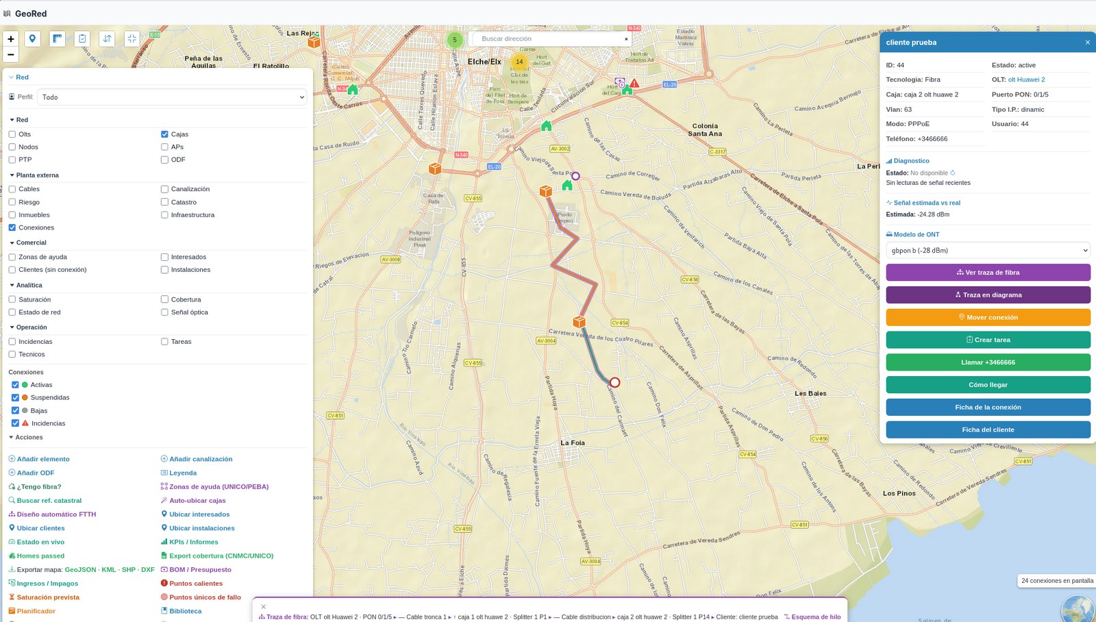
Task: Enable the Cables layer checkbox
Action: [12, 189]
